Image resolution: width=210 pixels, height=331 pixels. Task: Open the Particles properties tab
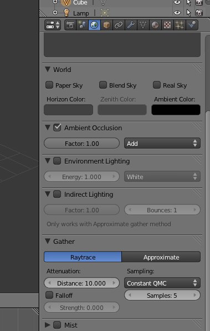[x=180, y=25]
